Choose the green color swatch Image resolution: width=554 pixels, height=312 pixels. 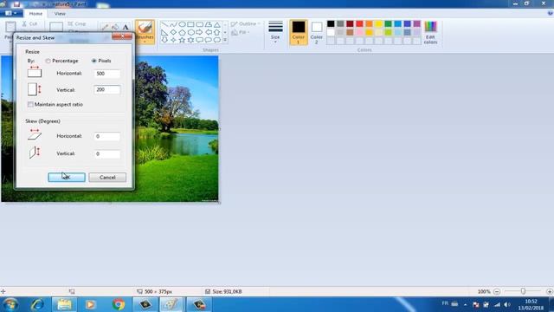point(388,23)
